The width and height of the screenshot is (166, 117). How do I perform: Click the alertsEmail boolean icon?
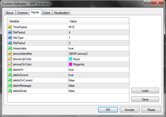pos(10,91)
